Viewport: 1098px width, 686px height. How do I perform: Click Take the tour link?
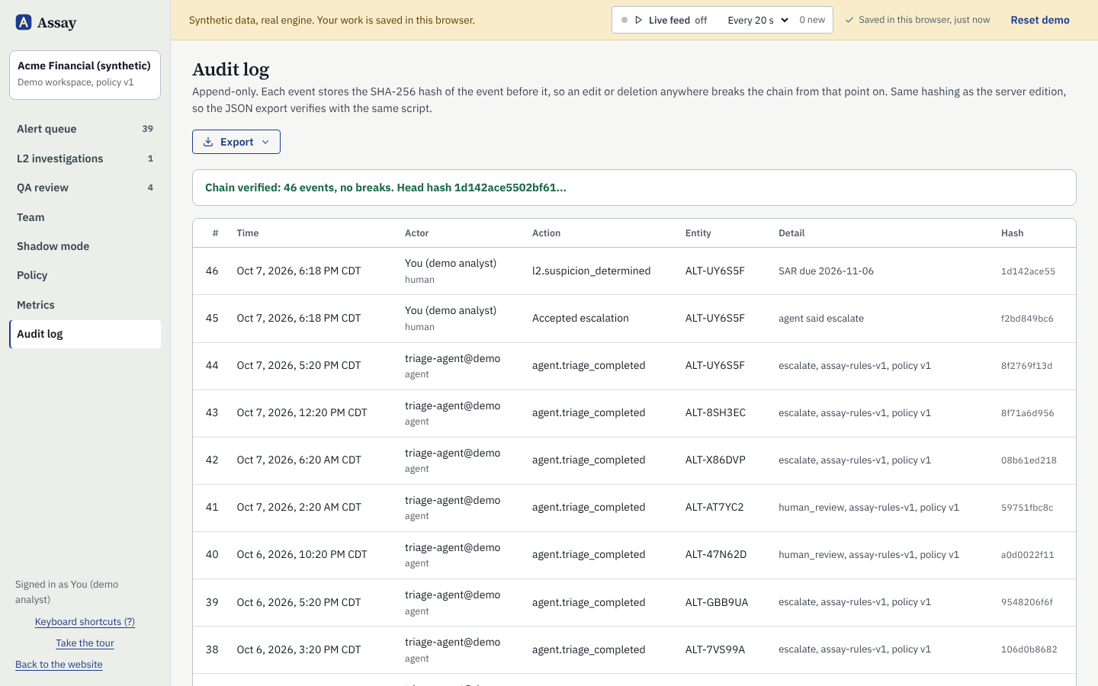pyautogui.click(x=85, y=643)
